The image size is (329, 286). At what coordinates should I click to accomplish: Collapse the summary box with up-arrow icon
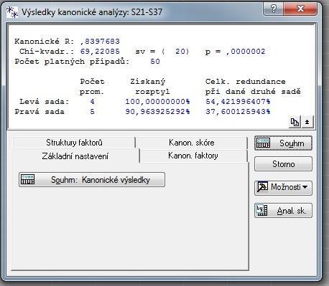tap(307, 122)
